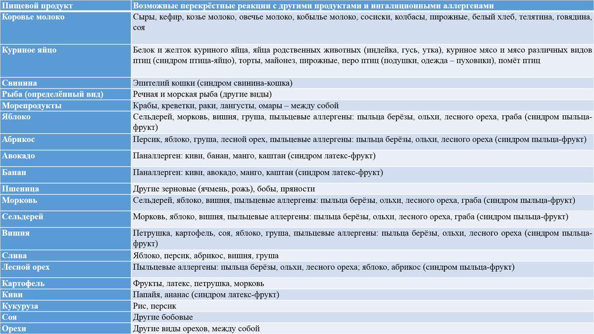Select the 'Авокадо' product cell
594x334 pixels.
tap(66, 158)
